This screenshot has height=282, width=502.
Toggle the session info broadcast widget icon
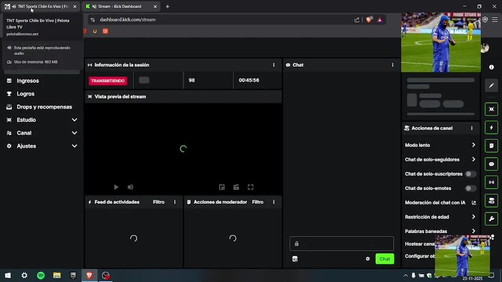pos(491,182)
